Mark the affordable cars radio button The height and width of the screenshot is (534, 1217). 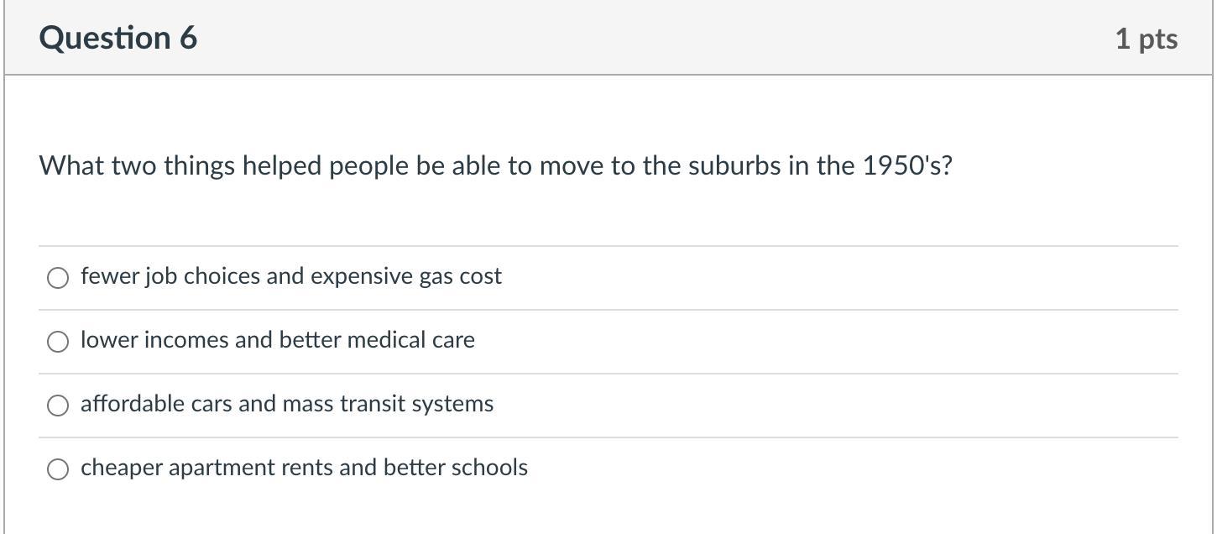(58, 406)
